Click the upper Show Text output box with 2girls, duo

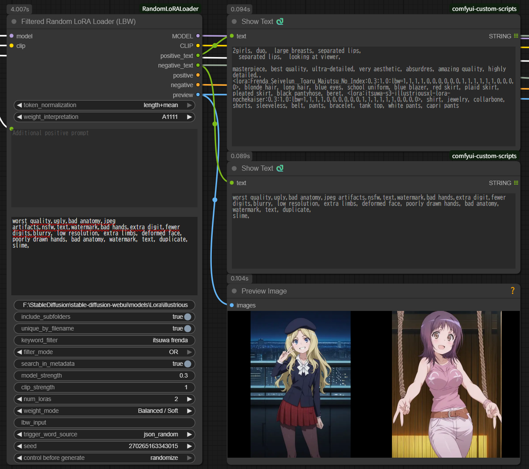click(x=374, y=96)
